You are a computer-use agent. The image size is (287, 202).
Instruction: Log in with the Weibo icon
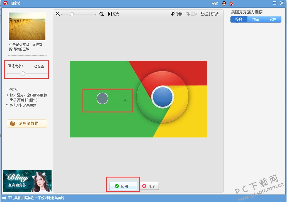click(x=231, y=3)
